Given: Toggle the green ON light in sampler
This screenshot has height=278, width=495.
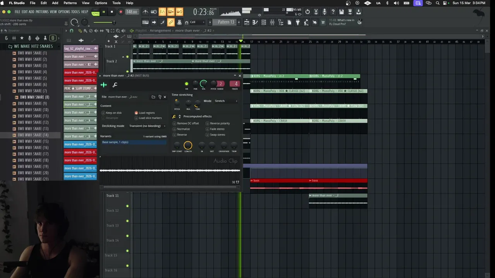Looking at the screenshot, I should (186, 84).
